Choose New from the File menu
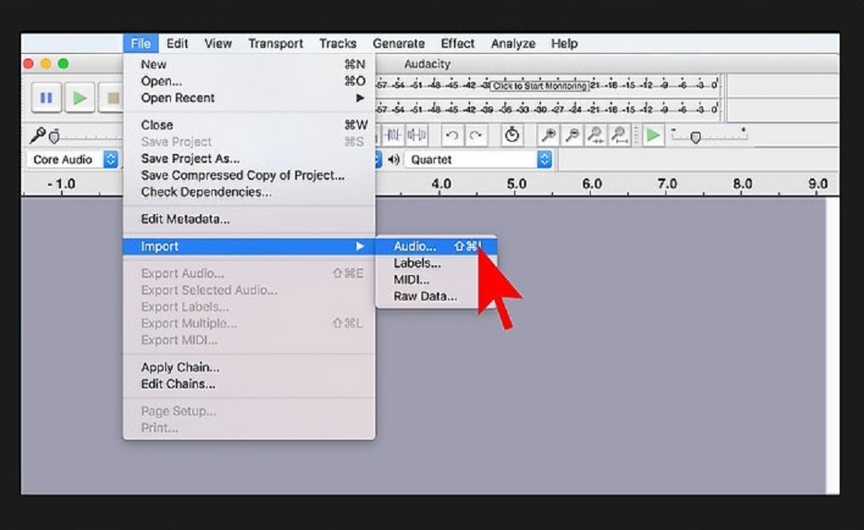Image resolution: width=864 pixels, height=530 pixels. click(249, 64)
